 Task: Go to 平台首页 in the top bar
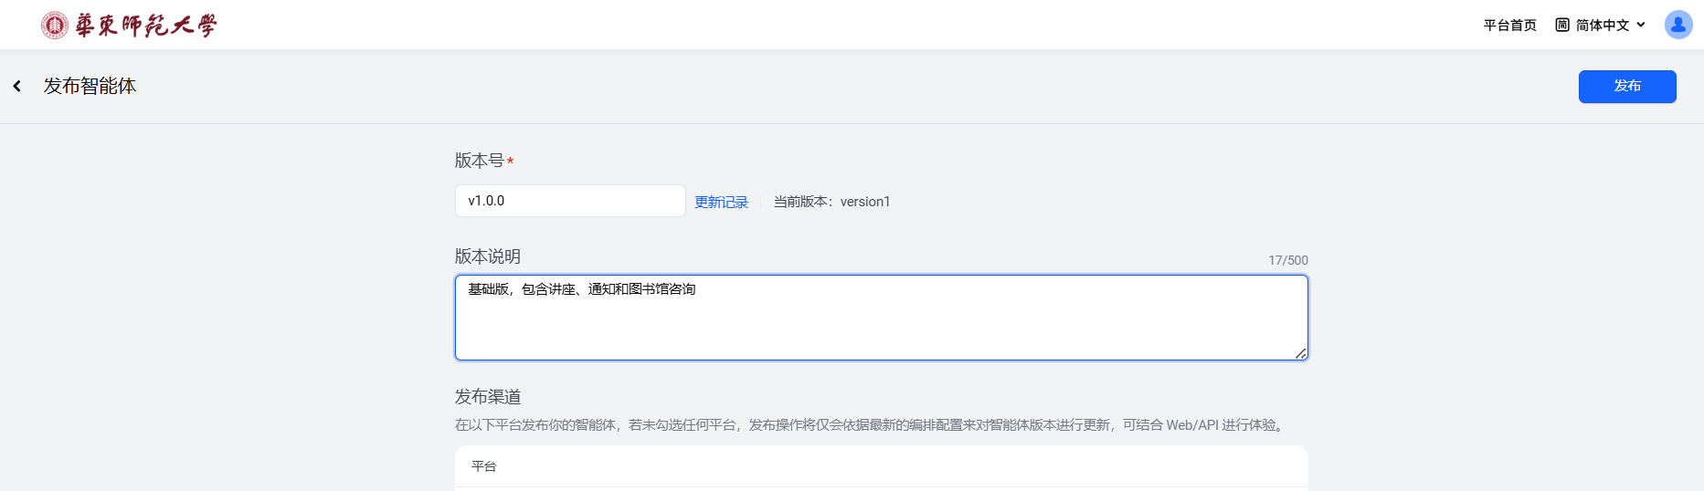[x=1509, y=26]
